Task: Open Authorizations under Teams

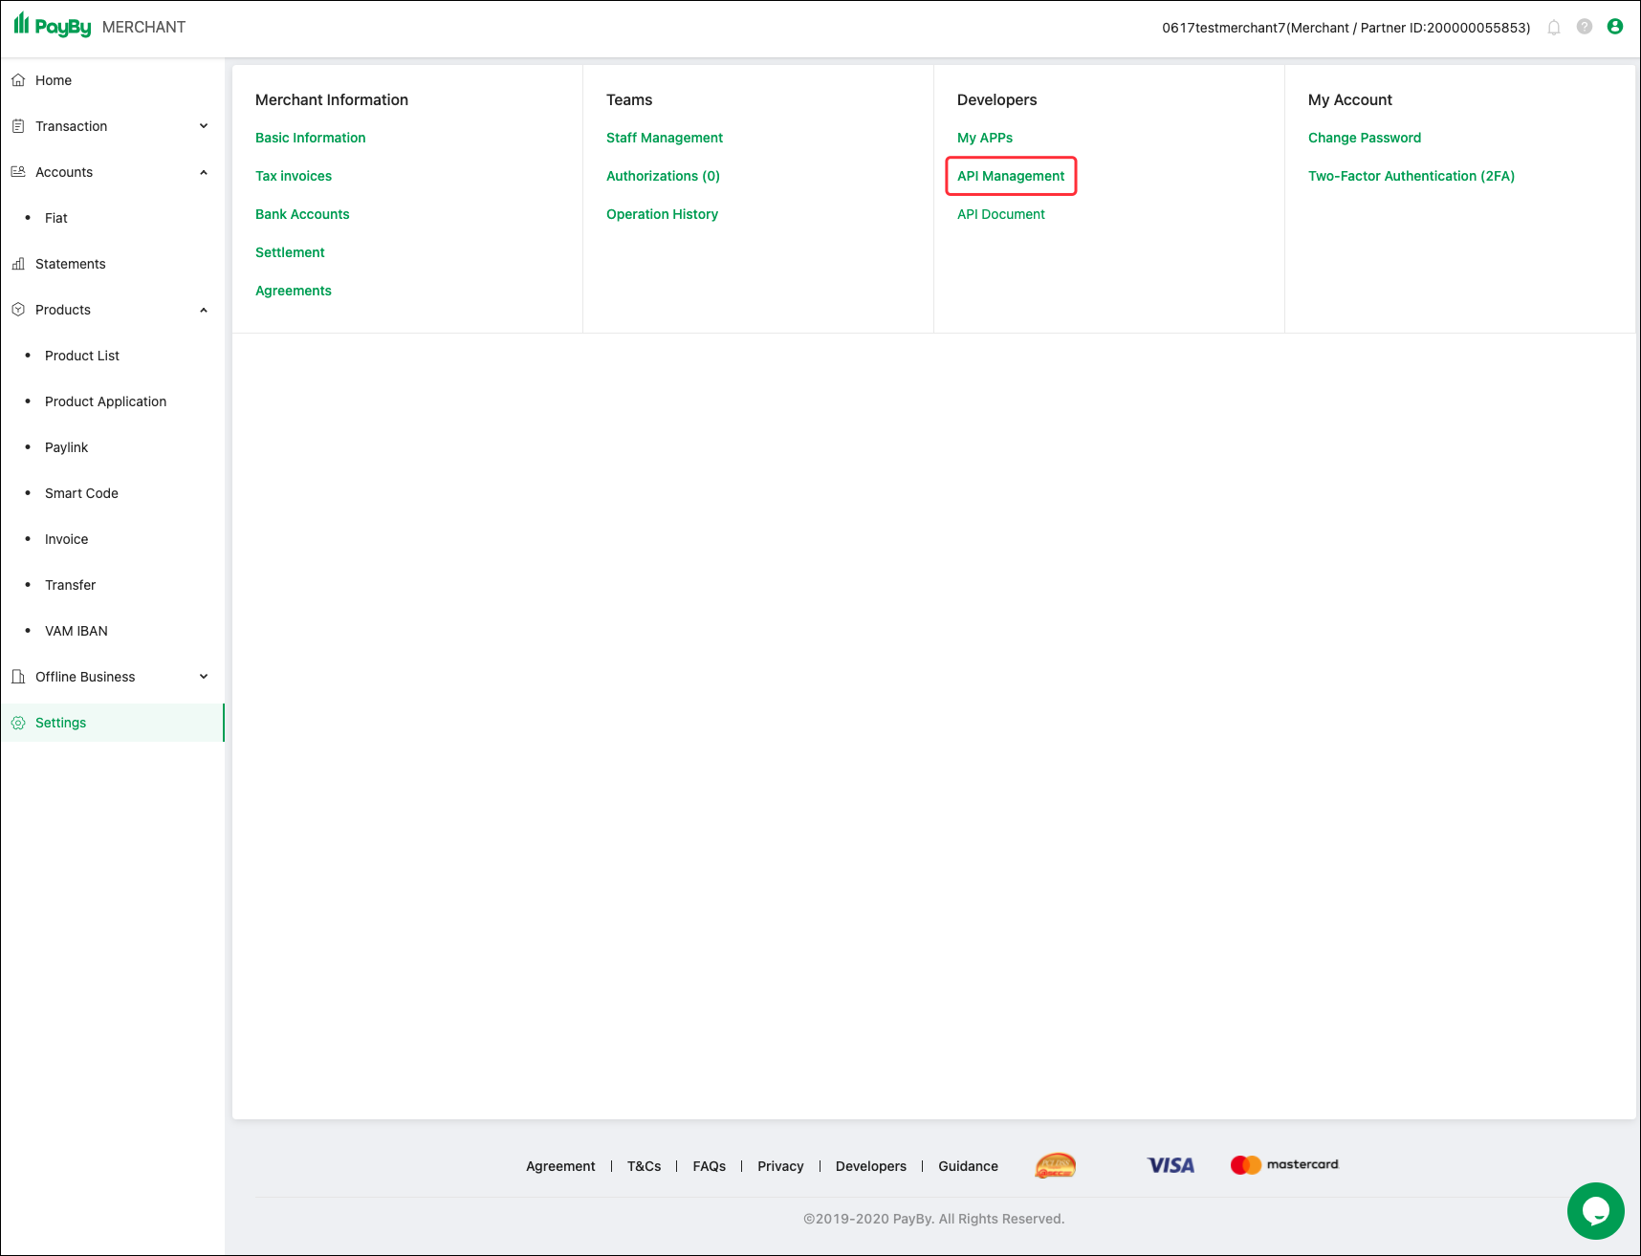Action: click(x=663, y=176)
